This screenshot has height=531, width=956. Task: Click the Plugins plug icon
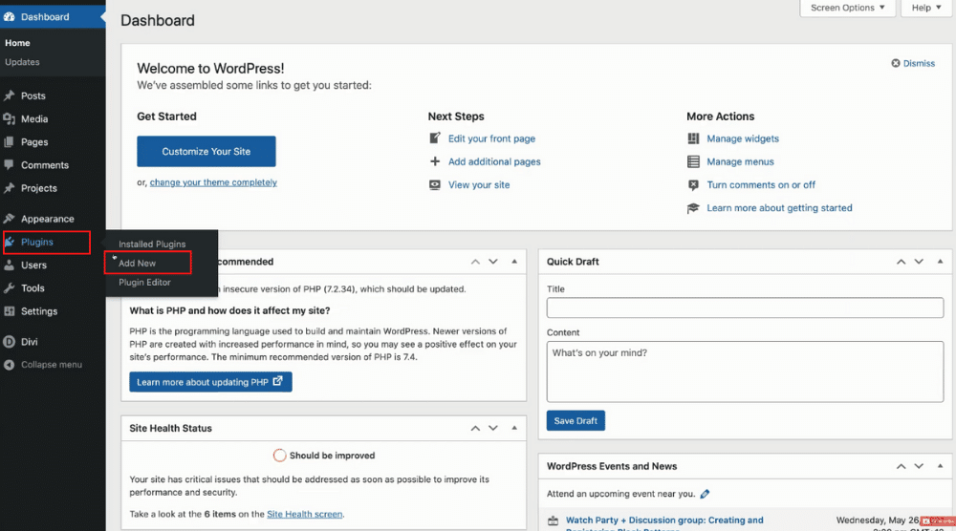pos(10,242)
